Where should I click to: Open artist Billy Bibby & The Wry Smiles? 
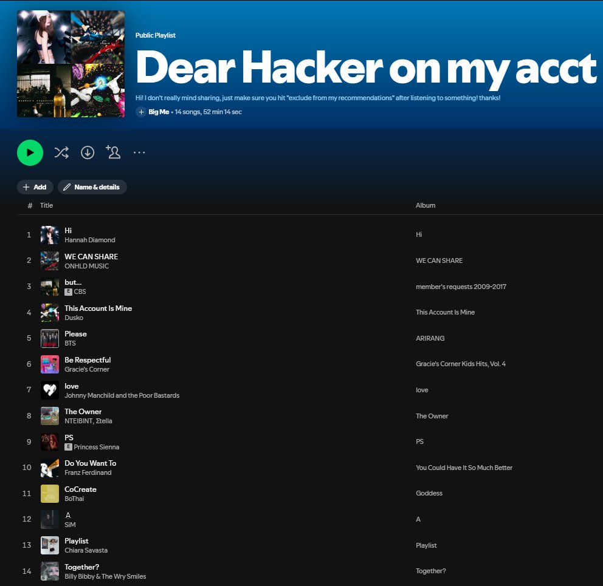(105, 576)
